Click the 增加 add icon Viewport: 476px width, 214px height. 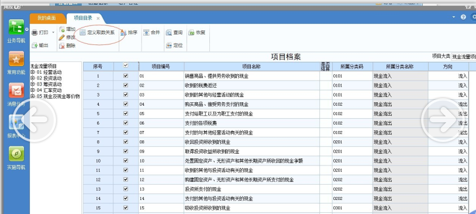(62, 29)
